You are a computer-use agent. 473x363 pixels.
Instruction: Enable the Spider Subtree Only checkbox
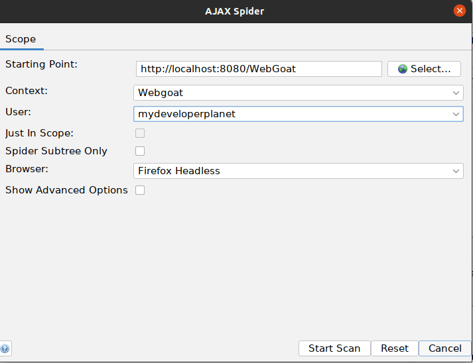pyautogui.click(x=140, y=151)
